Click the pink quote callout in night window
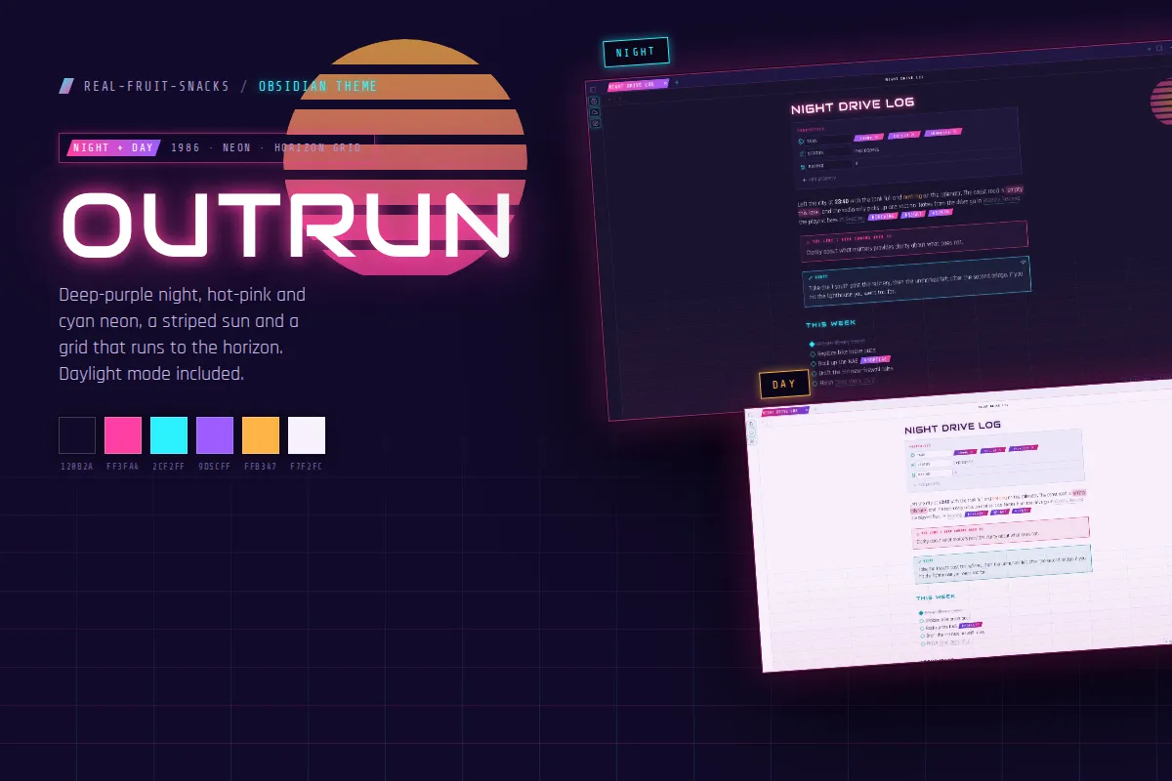 point(914,241)
